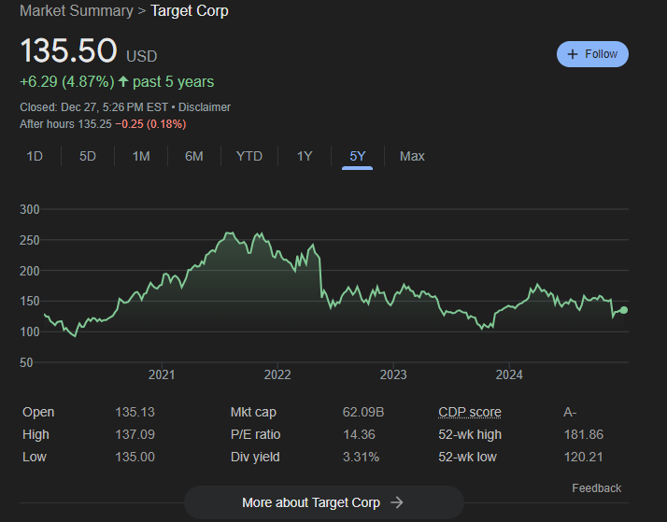Click the Feedback link
Image resolution: width=667 pixels, height=522 pixels.
coord(596,488)
